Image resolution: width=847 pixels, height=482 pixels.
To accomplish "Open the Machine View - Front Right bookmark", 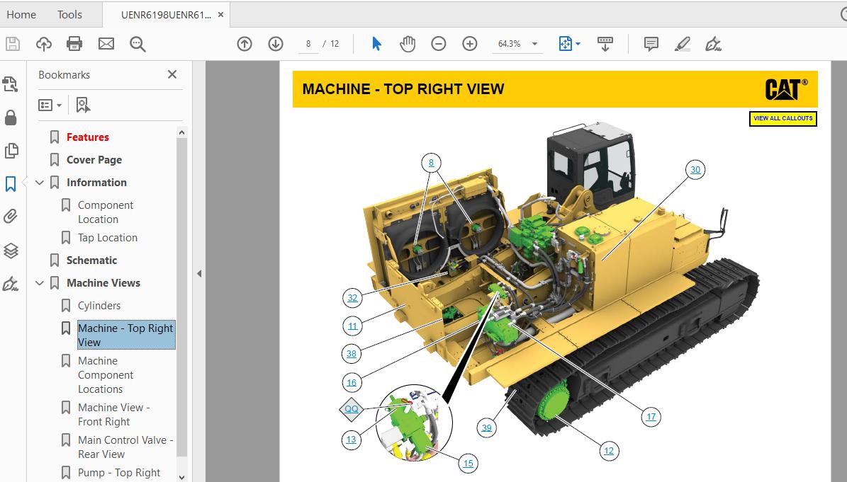I will coord(113,415).
